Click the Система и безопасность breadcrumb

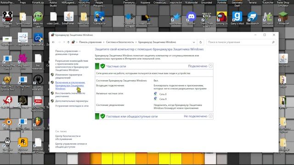120,42
